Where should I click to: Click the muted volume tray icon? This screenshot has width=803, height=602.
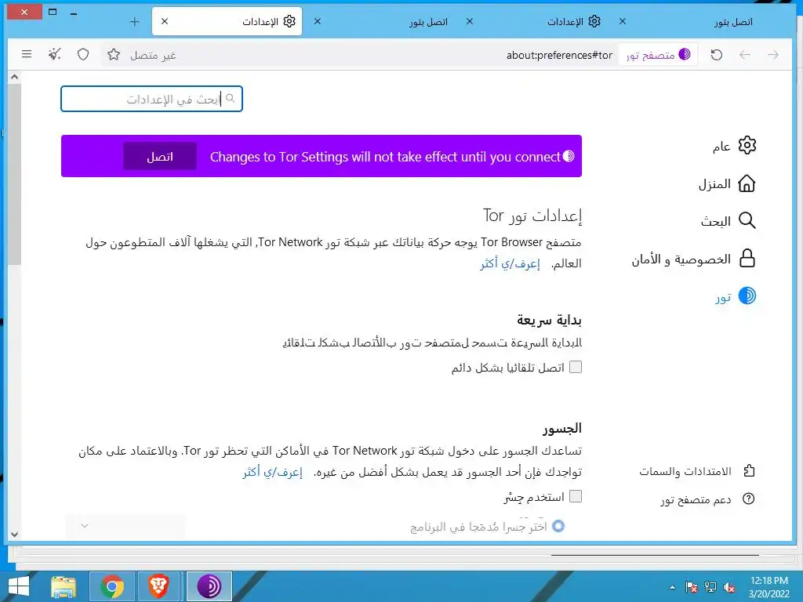[729, 587]
